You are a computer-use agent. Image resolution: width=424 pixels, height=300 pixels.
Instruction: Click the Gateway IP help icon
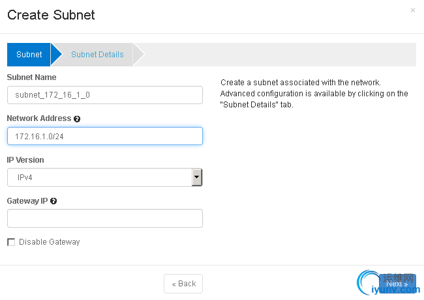point(53,201)
